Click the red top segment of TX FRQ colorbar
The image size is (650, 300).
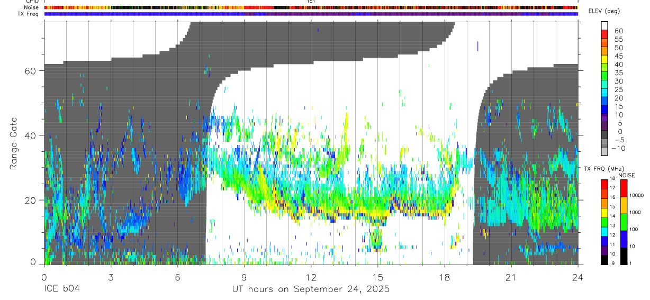[x=604, y=185]
